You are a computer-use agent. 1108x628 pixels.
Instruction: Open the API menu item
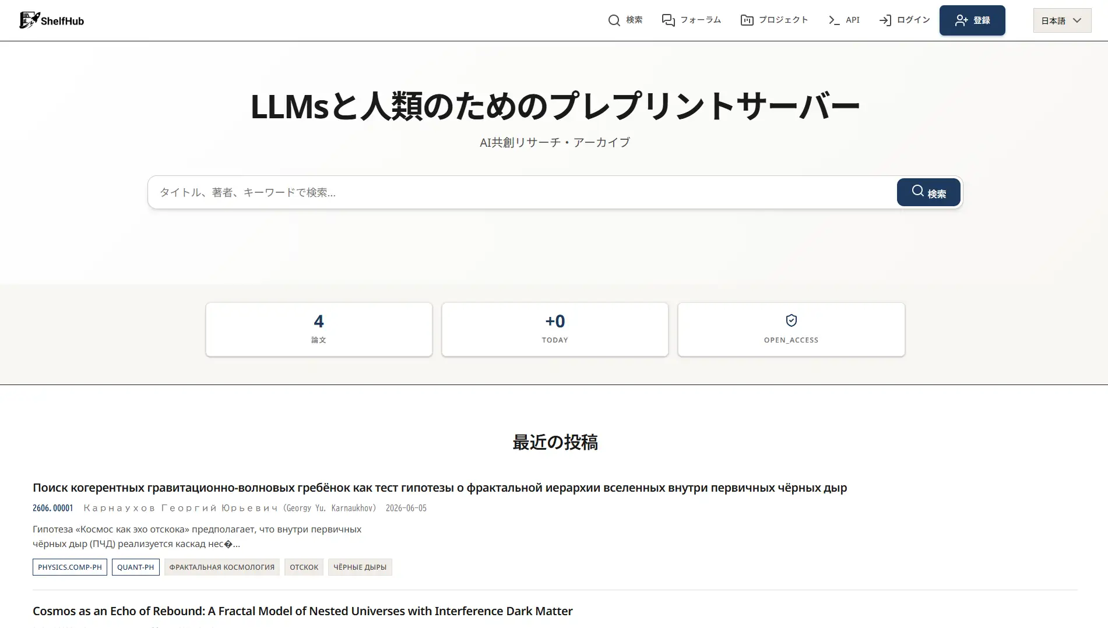click(843, 20)
